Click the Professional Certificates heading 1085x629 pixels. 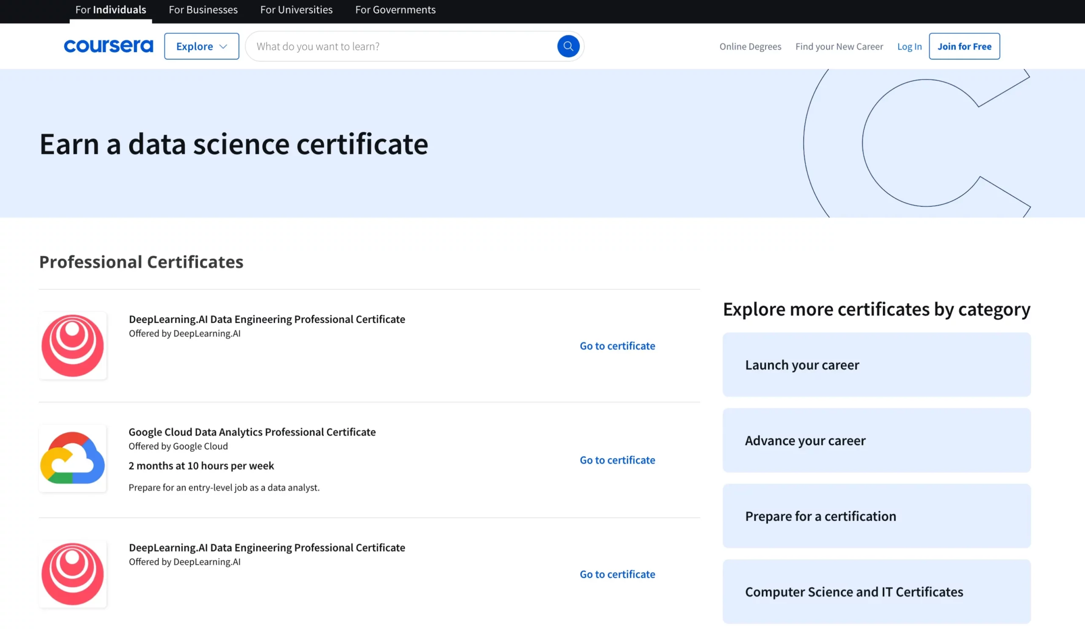141,262
